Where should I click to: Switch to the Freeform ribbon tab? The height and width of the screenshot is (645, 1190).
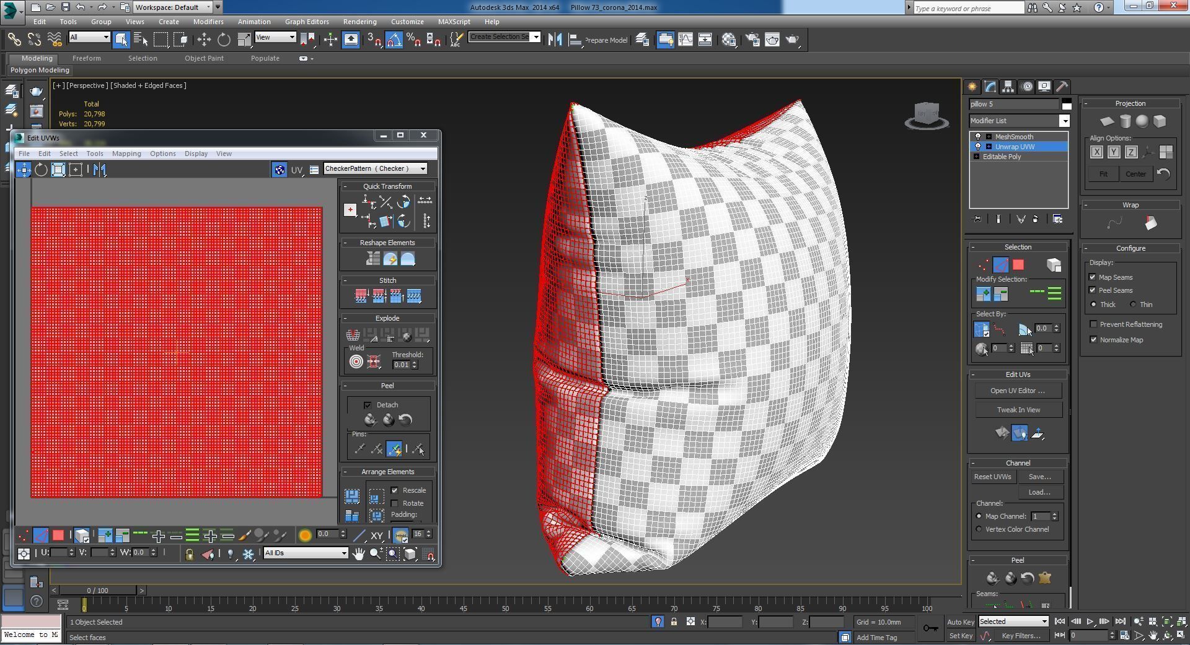coord(86,58)
